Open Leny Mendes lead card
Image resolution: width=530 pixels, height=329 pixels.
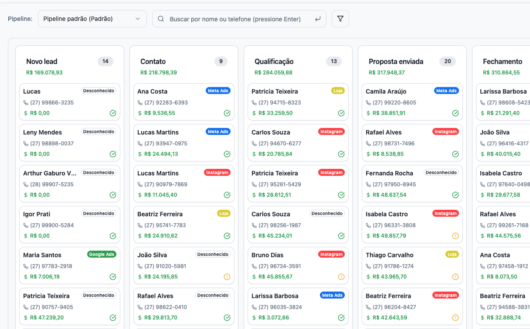pos(43,132)
